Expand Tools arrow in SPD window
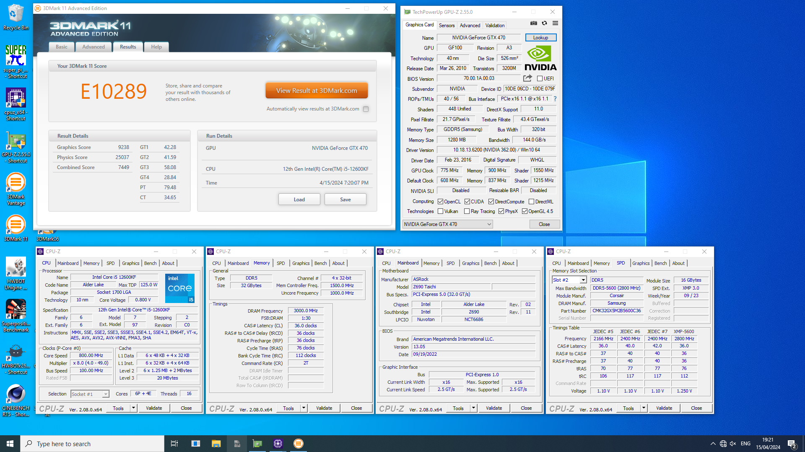Image resolution: width=805 pixels, height=452 pixels. 644,408
